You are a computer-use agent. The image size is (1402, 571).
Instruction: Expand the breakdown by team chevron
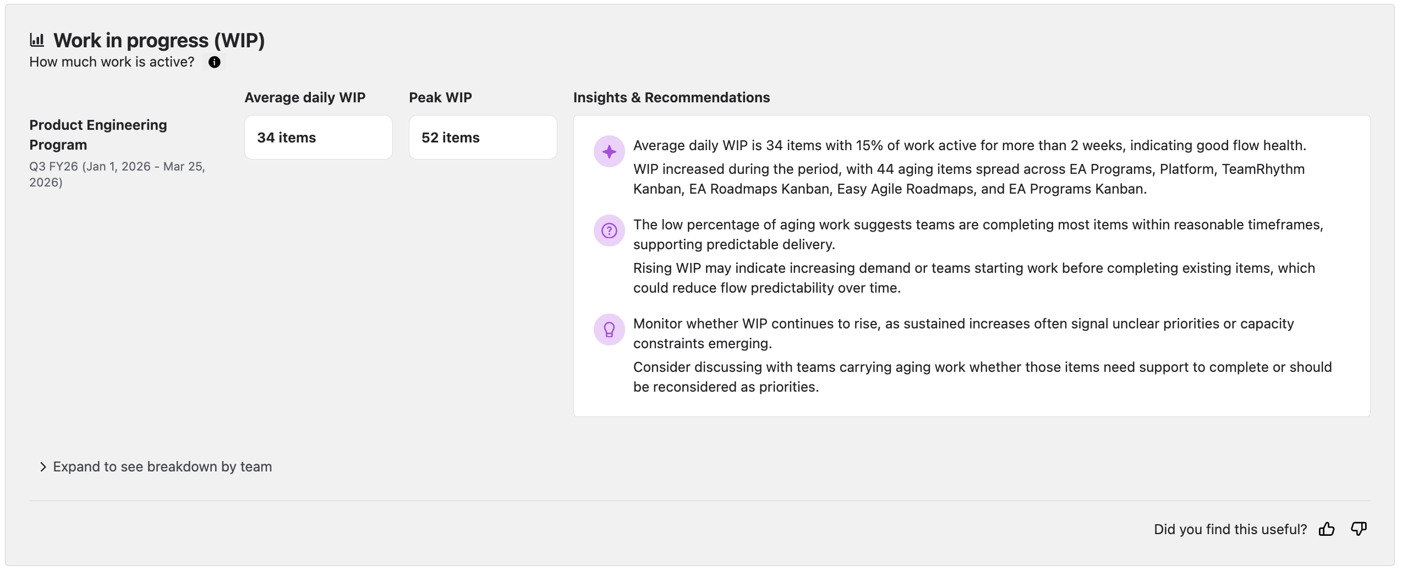tap(43, 467)
